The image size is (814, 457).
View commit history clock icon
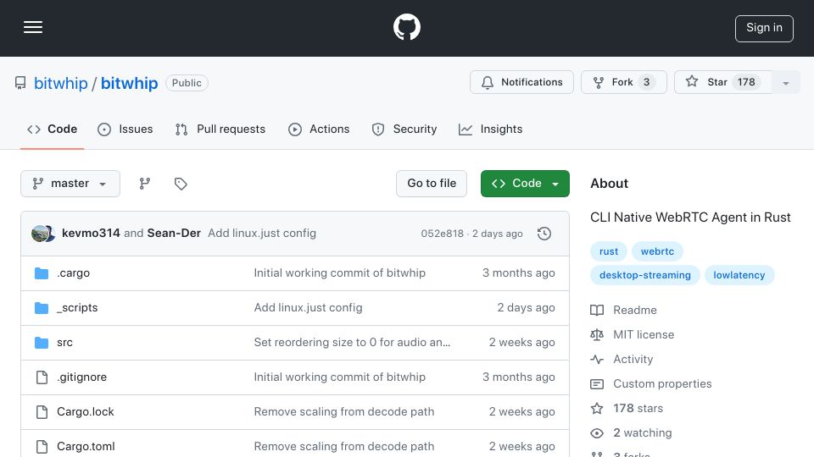544,234
